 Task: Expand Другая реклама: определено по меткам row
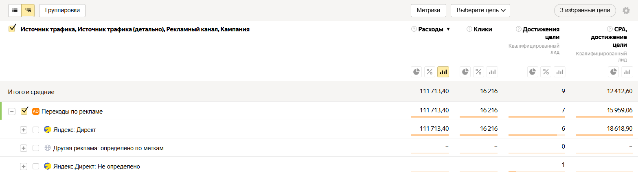tap(24, 148)
